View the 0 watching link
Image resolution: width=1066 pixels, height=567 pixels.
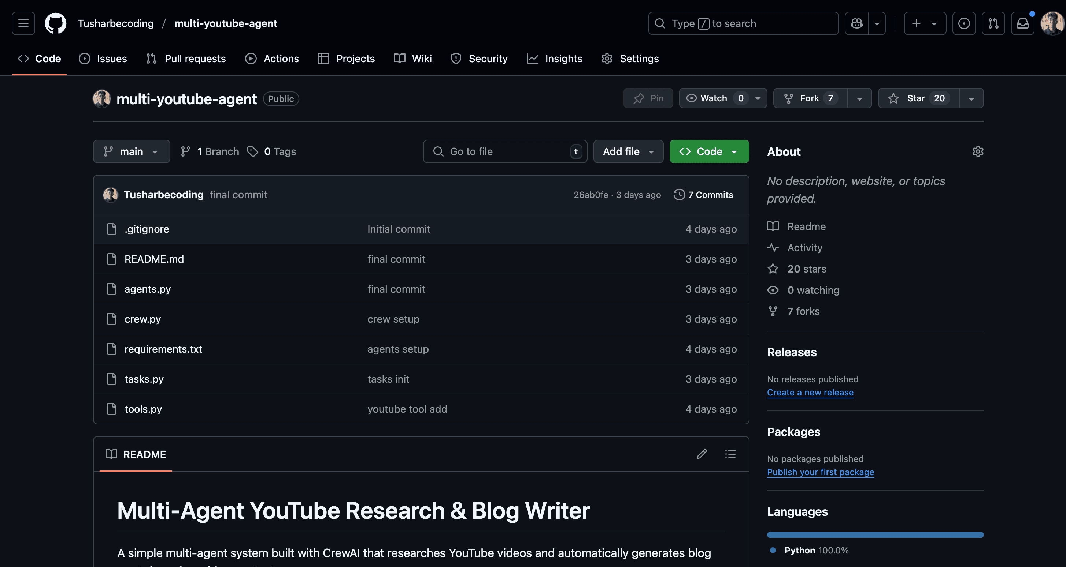pos(803,290)
